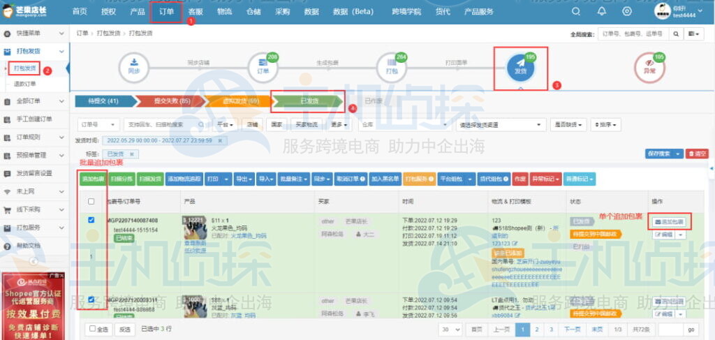Click the search magnifier icon in header

576,12
